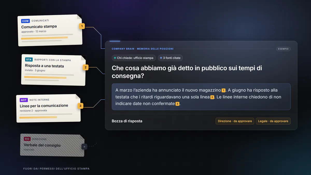Click the question heading about 'tempi di consegna'
Screen dimensions: 311x175
tap(187, 72)
